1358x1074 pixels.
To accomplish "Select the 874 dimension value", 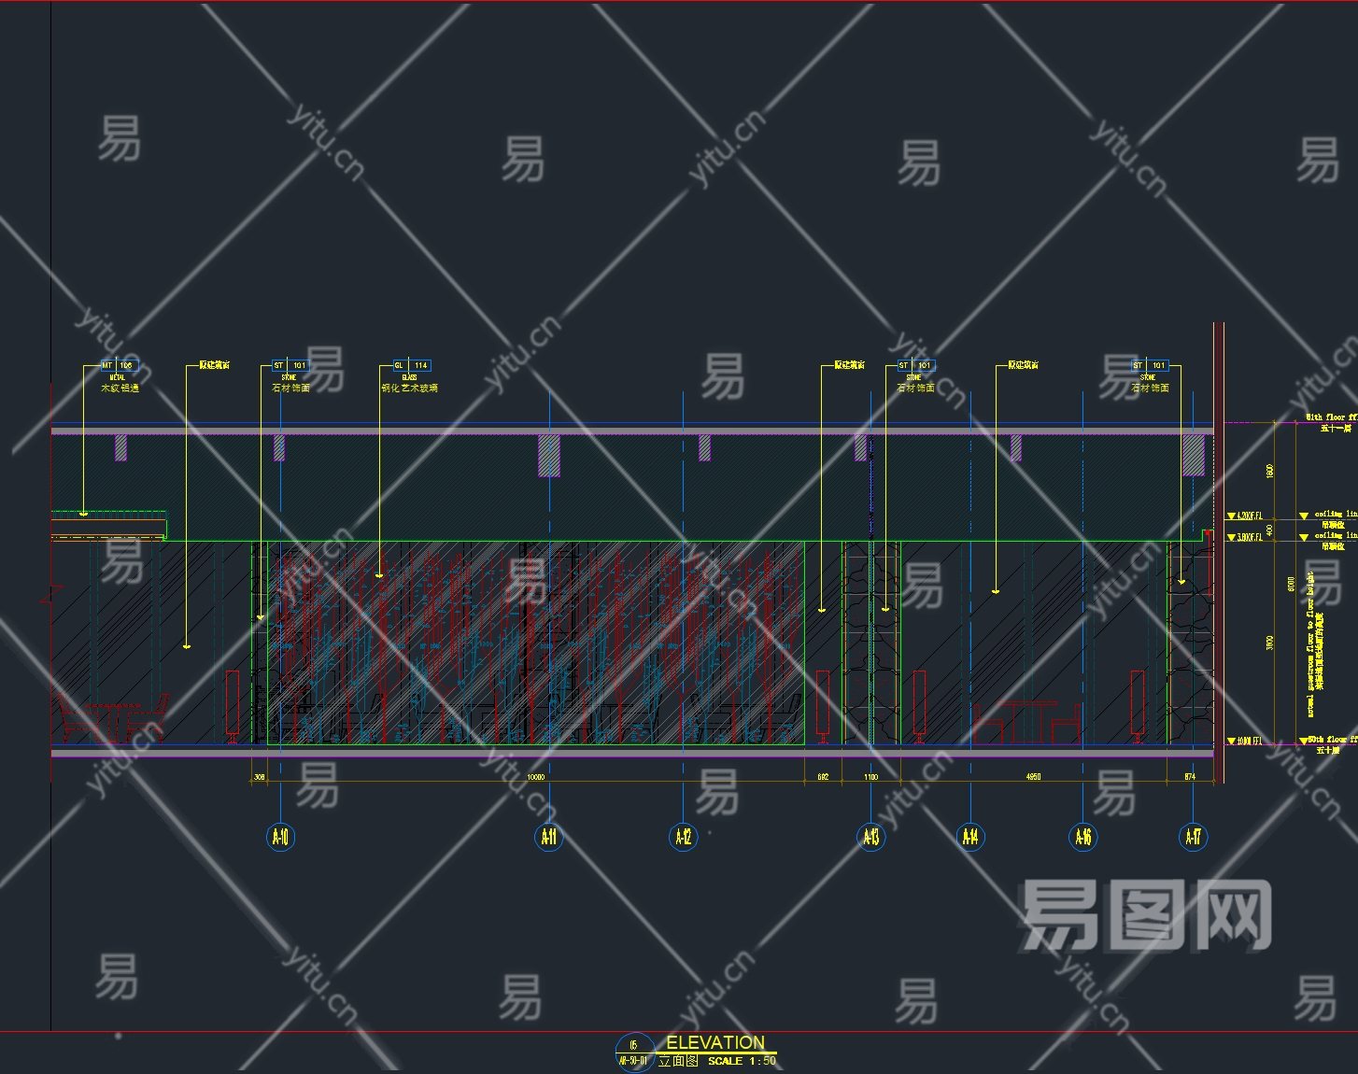I will (x=1190, y=777).
